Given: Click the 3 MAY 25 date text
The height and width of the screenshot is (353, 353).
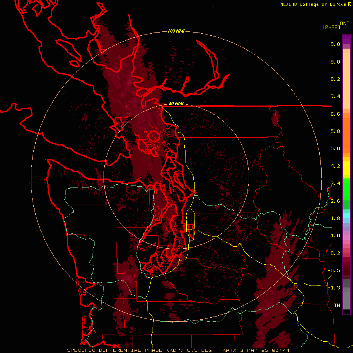Looking at the screenshot, I should pyautogui.click(x=255, y=350).
